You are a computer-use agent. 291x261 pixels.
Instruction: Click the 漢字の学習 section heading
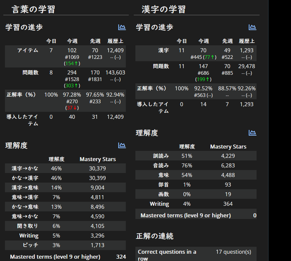coord(164,9)
